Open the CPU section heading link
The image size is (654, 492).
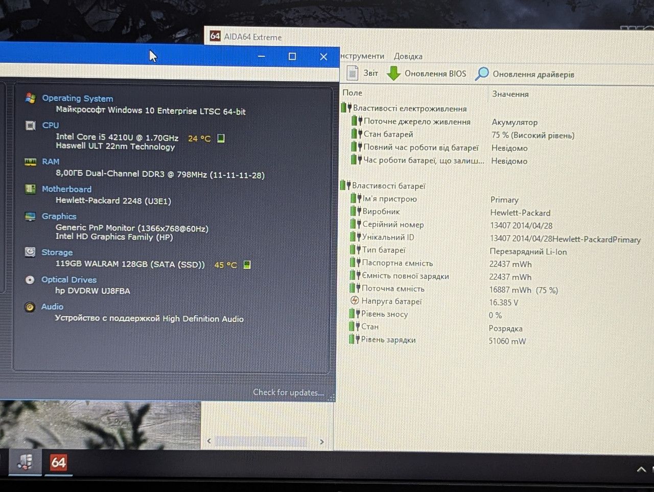(x=50, y=125)
